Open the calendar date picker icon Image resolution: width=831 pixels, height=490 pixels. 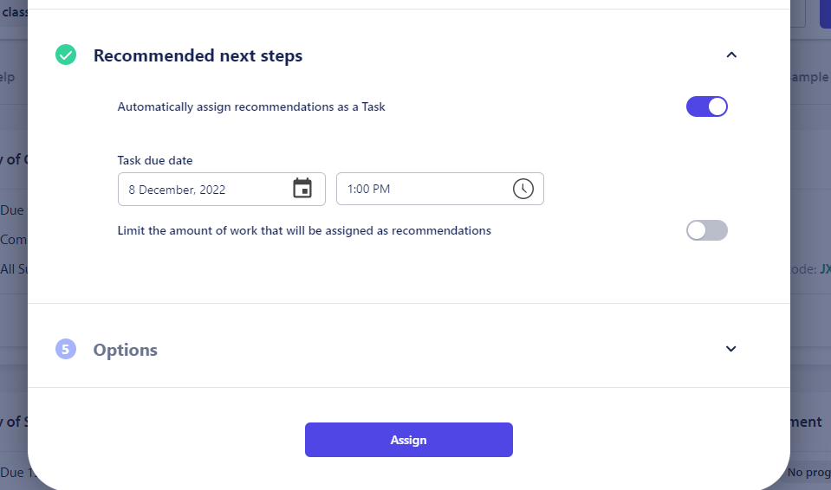(302, 189)
